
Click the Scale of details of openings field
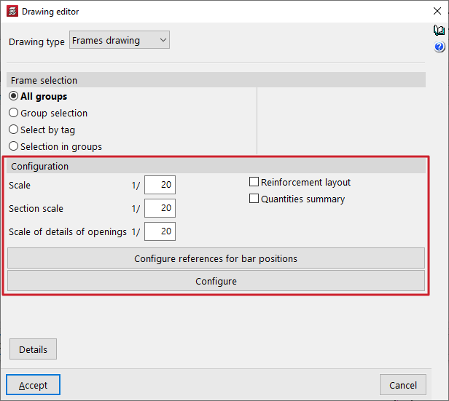pyautogui.click(x=160, y=231)
